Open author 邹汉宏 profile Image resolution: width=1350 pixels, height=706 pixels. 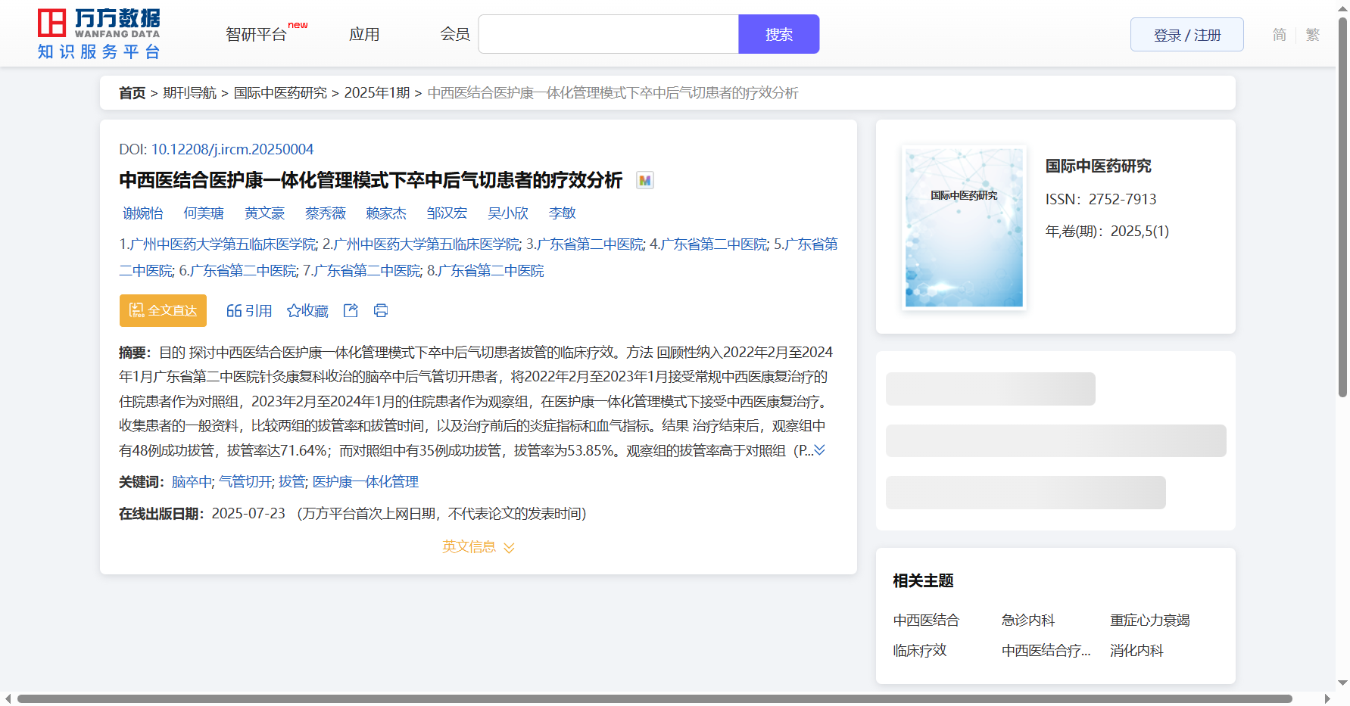point(447,213)
